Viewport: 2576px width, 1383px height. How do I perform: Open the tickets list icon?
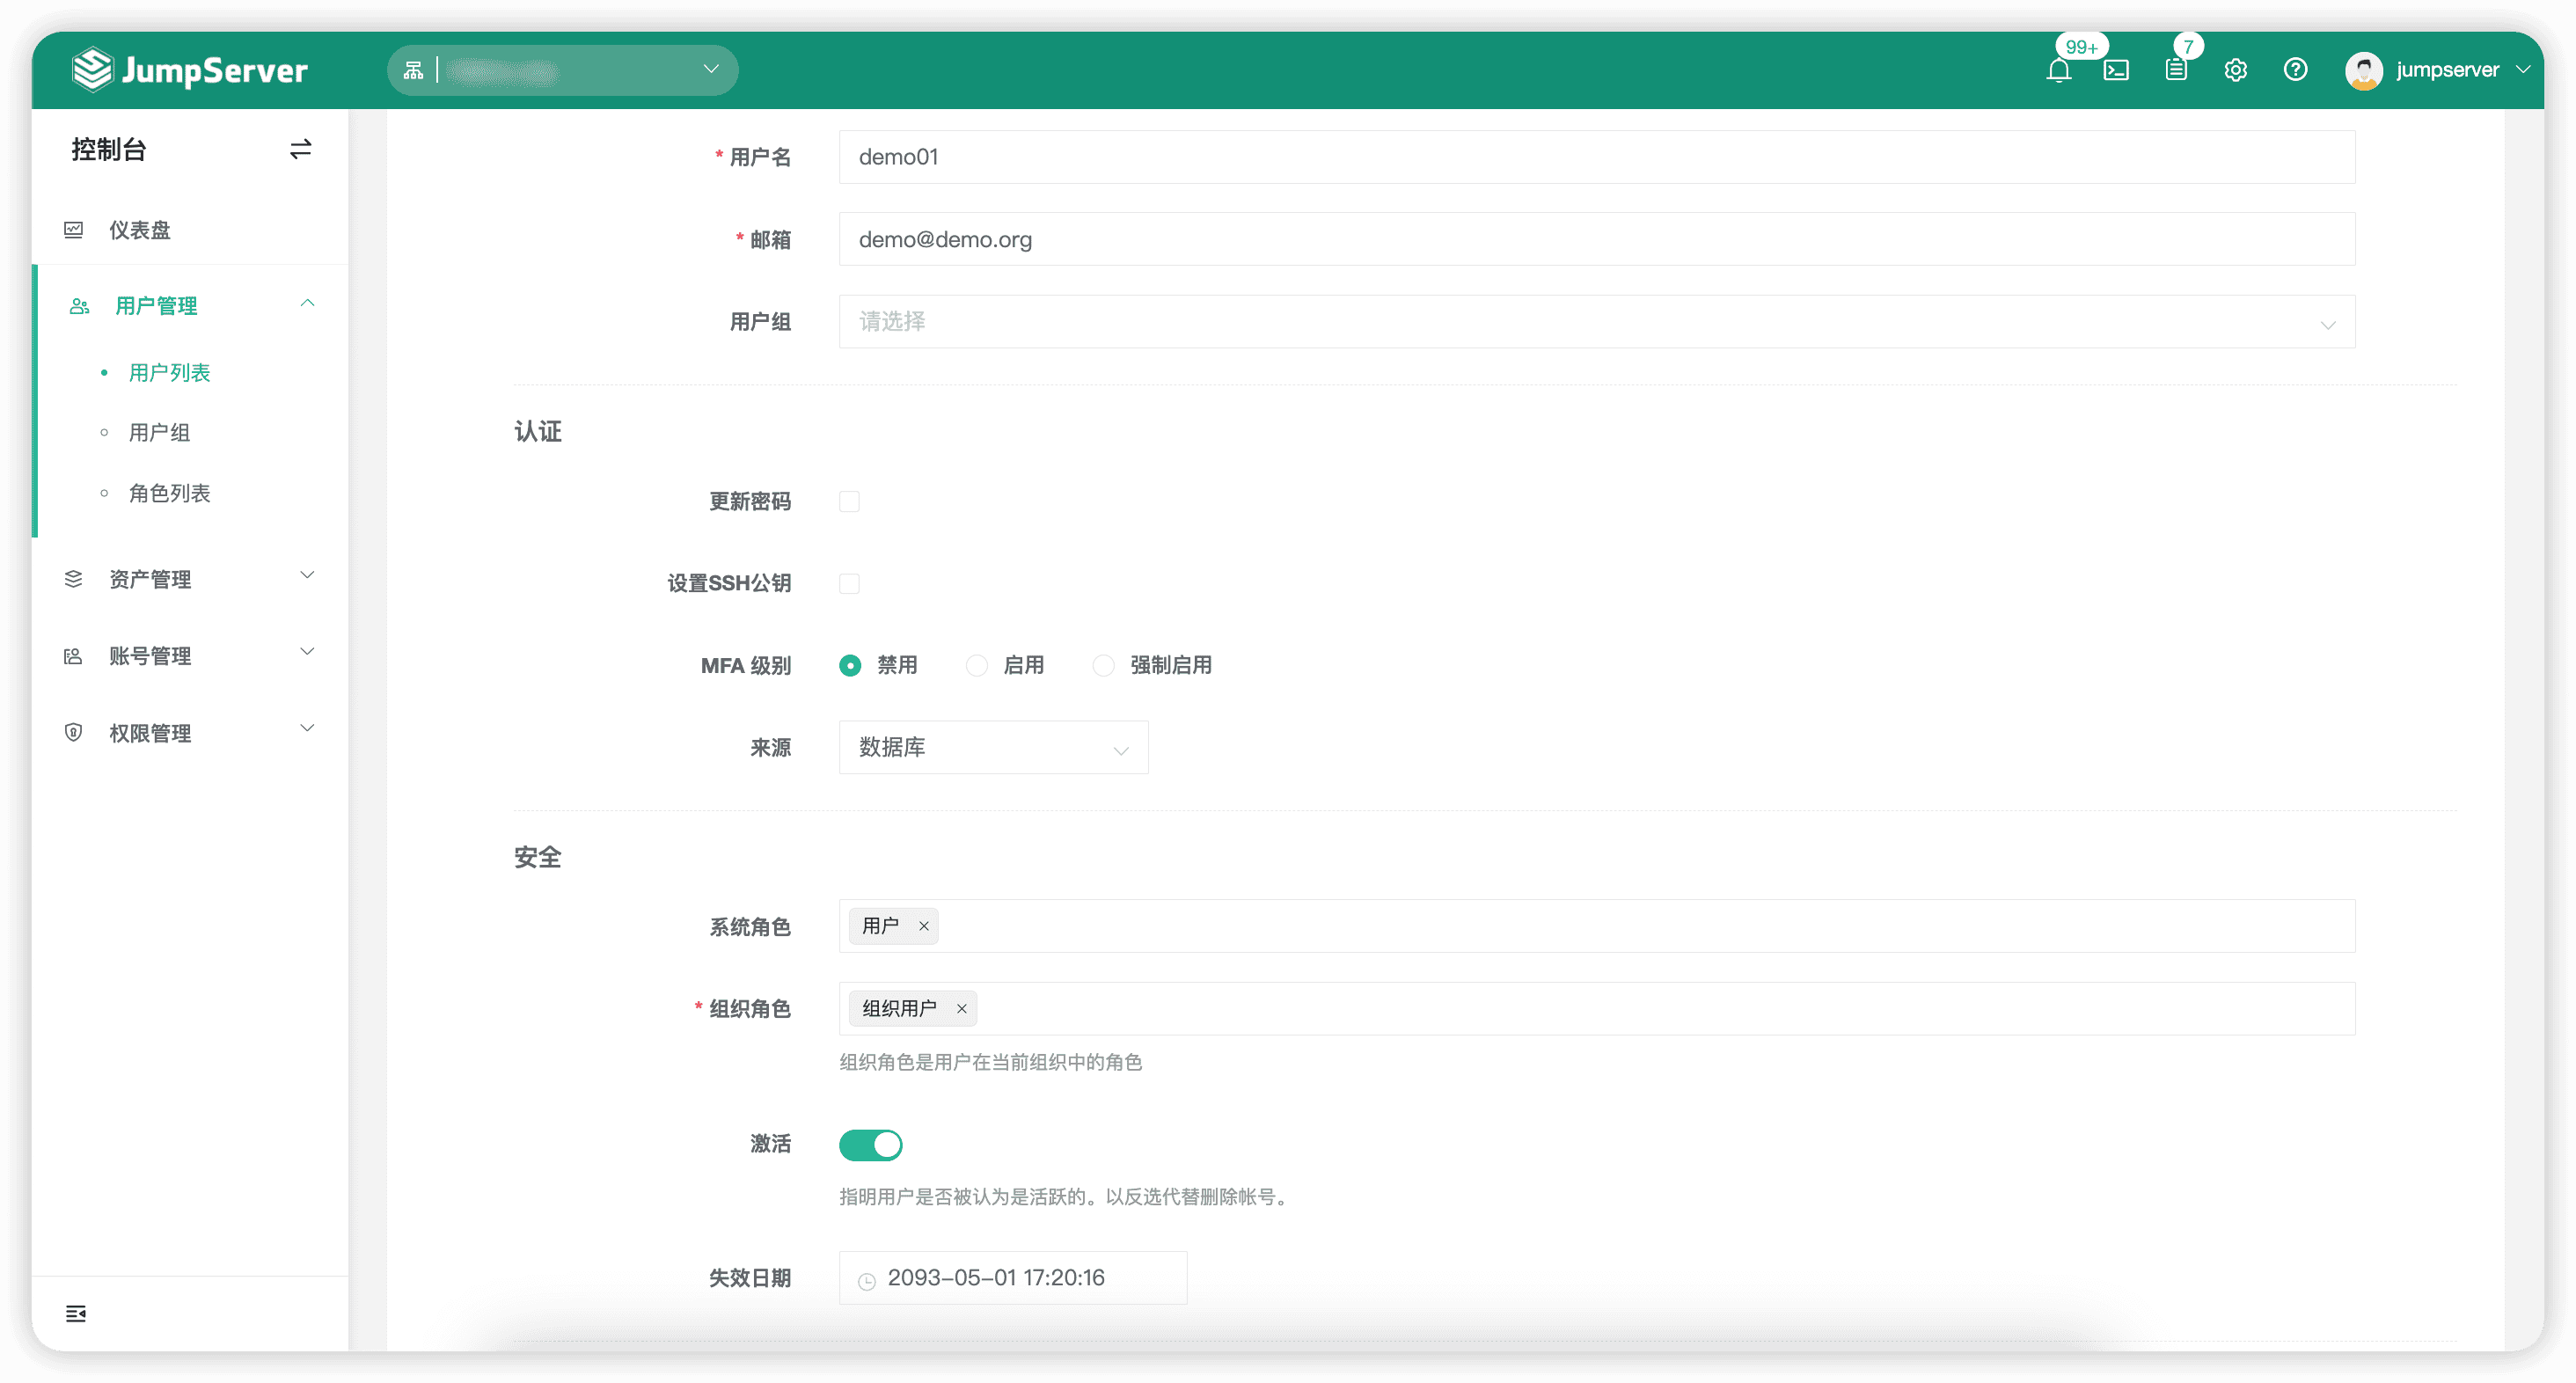pyautogui.click(x=2176, y=70)
